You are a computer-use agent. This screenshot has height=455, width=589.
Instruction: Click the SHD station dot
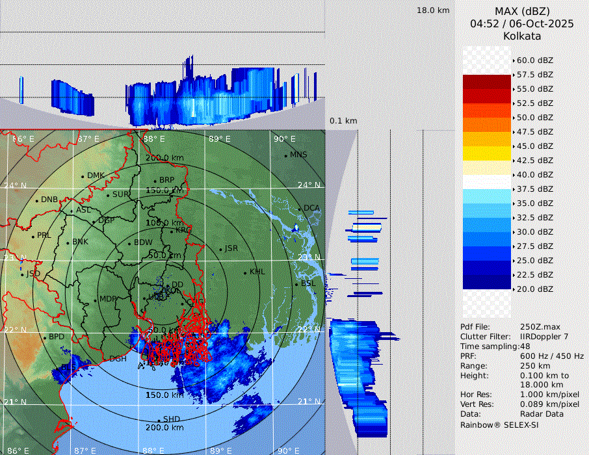tap(159, 420)
